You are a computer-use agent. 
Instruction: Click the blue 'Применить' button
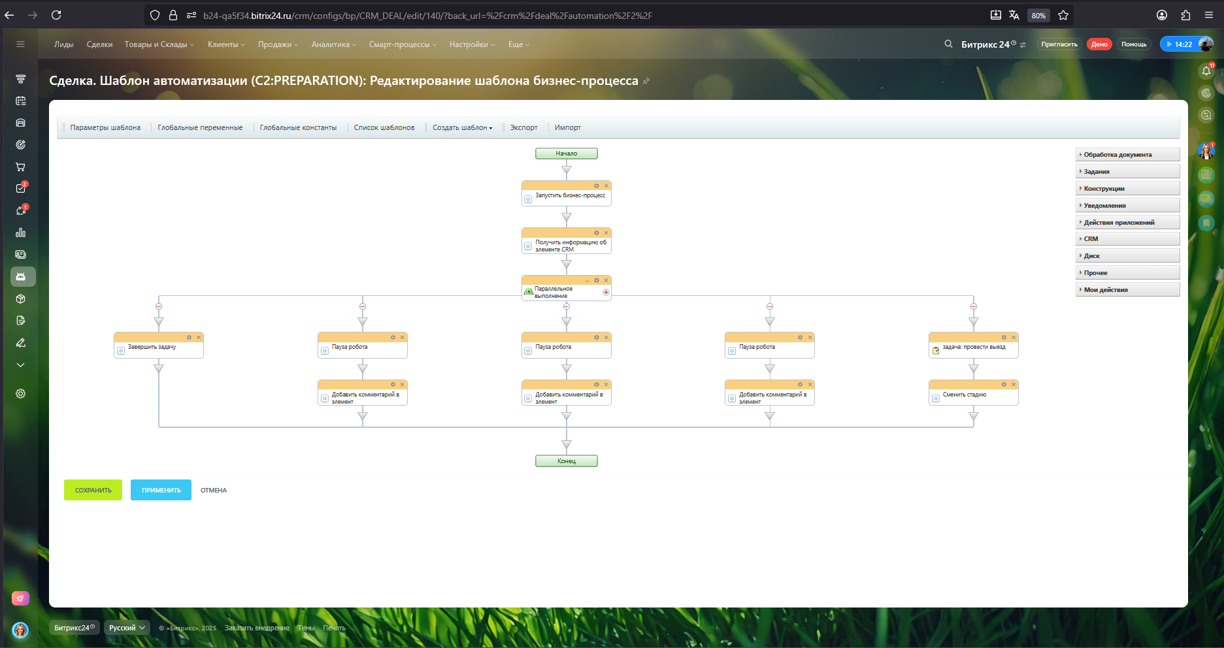pos(161,490)
